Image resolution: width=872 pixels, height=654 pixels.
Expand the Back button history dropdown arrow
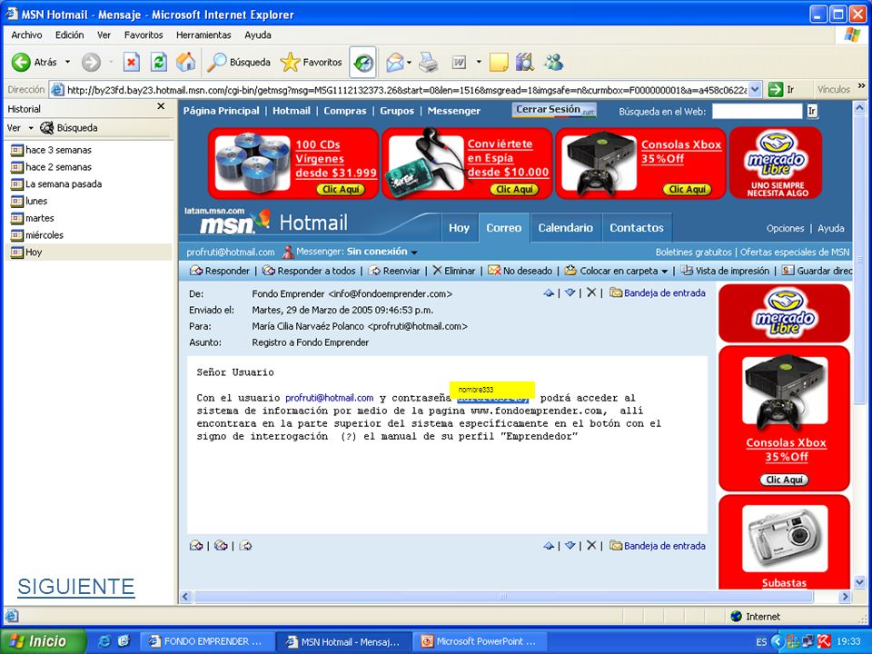coord(67,63)
